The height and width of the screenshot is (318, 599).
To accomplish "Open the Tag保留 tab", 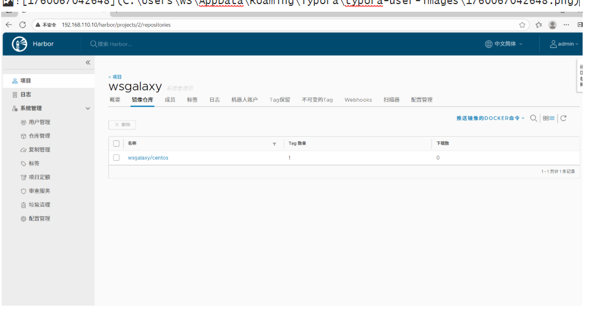I will [x=280, y=100].
